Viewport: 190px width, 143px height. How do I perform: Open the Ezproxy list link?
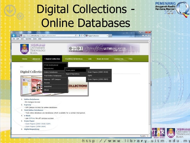pos(27,105)
